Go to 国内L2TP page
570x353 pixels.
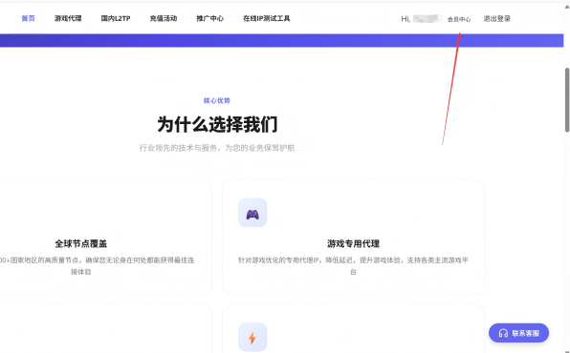pos(116,18)
